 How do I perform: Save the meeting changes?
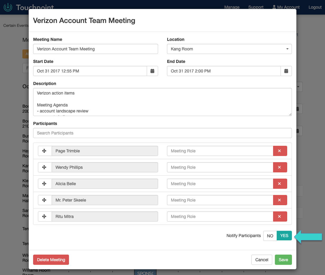point(283,260)
